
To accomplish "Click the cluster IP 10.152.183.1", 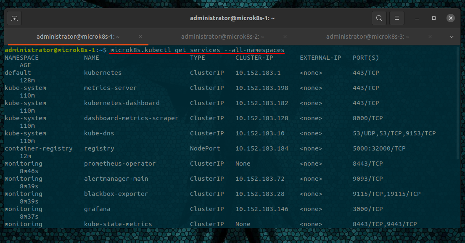I will pos(258,73).
